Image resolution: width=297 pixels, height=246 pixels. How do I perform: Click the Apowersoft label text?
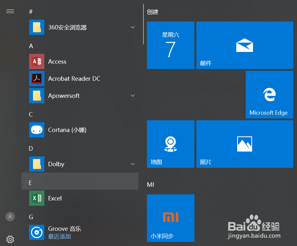(64, 96)
